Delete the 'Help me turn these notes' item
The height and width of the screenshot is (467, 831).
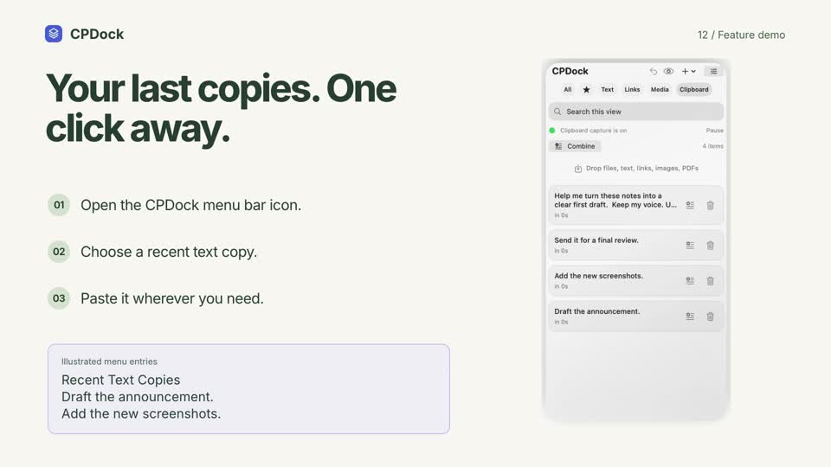tap(710, 205)
